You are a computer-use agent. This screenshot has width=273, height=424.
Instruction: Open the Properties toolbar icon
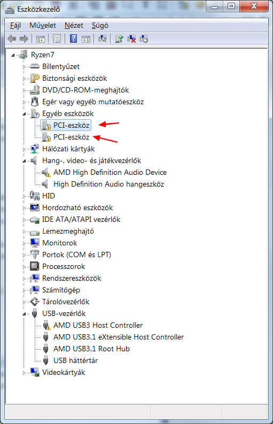point(57,38)
